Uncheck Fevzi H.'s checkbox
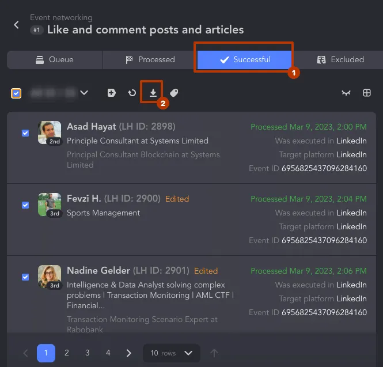 25,205
